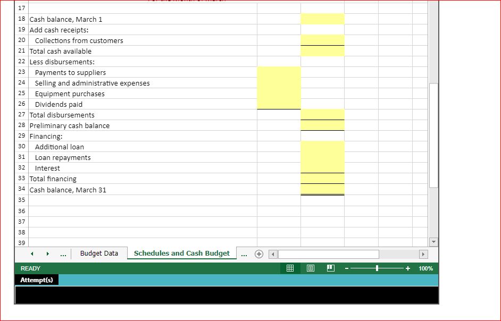Select the Collections from customers input cell

322,40
